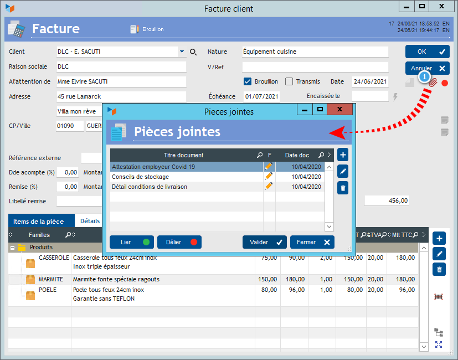Open the pencil file icon for Conseils de stockage
The height and width of the screenshot is (360, 458).
click(269, 177)
